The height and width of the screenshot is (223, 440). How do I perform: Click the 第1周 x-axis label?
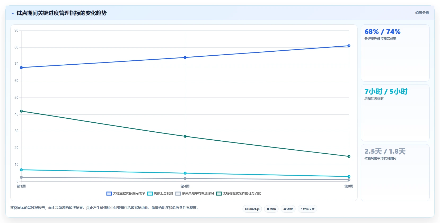point(21,186)
